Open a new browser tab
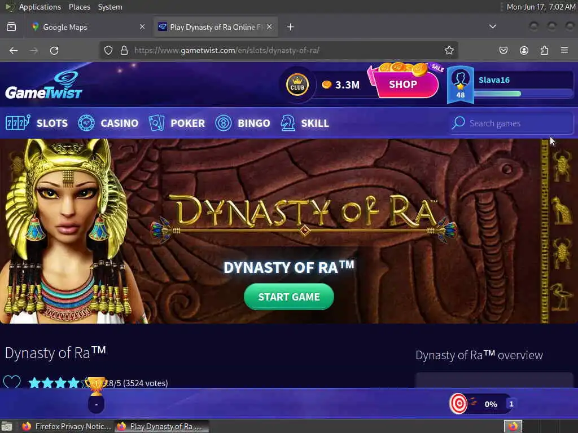This screenshot has height=433, width=578. tap(290, 27)
